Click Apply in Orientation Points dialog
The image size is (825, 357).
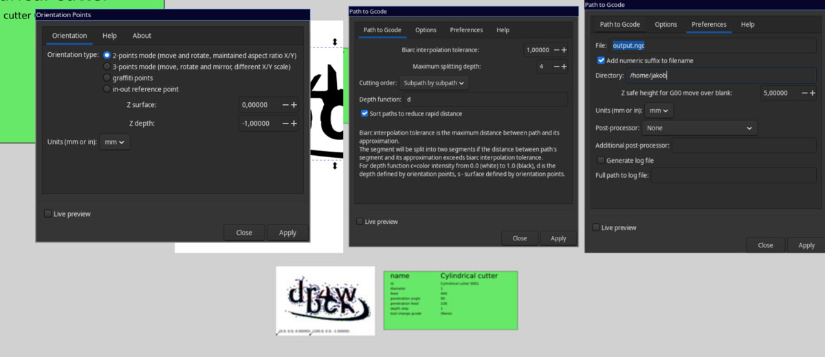287,233
